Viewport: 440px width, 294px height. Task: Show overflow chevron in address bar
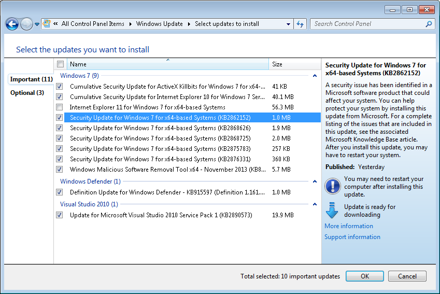(x=55, y=24)
